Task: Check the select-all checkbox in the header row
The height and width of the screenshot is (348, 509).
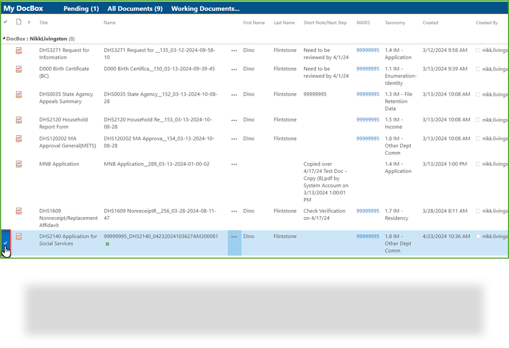Action: click(5, 22)
